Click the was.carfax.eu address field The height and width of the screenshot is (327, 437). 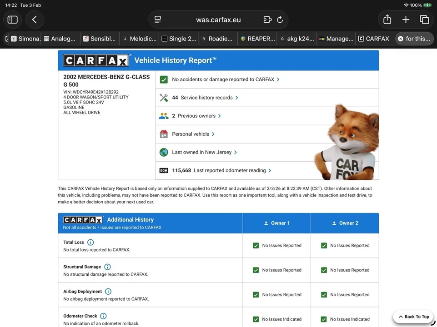(218, 20)
